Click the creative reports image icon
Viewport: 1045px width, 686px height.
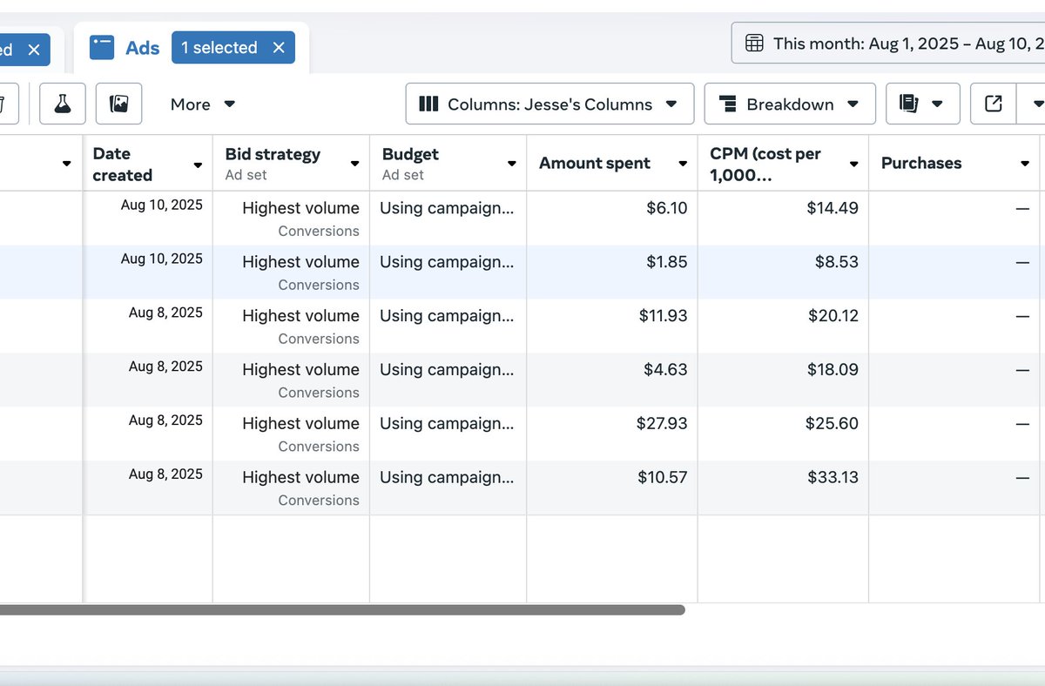[118, 103]
